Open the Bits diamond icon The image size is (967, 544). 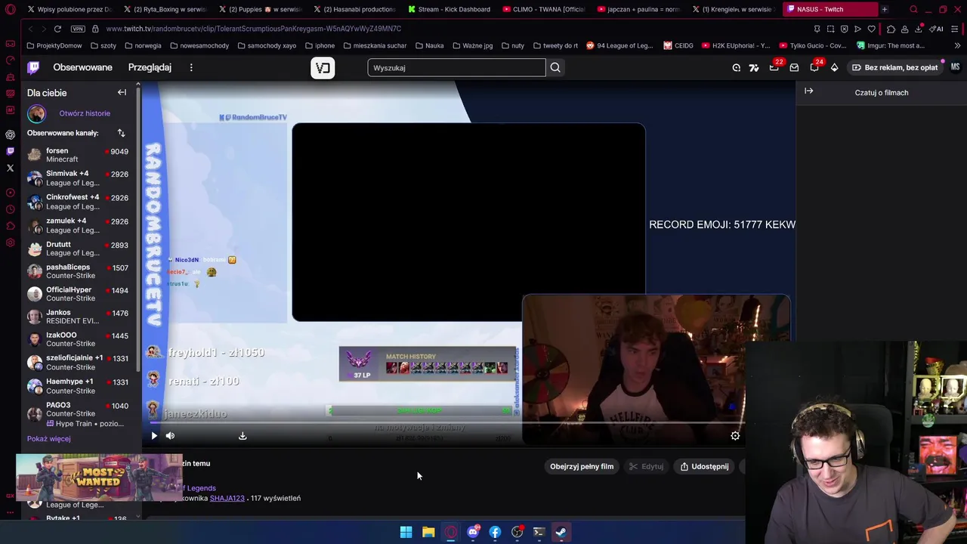pyautogui.click(x=834, y=67)
